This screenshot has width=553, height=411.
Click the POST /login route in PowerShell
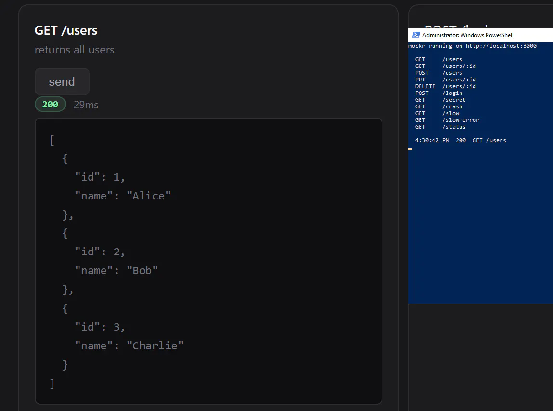439,93
